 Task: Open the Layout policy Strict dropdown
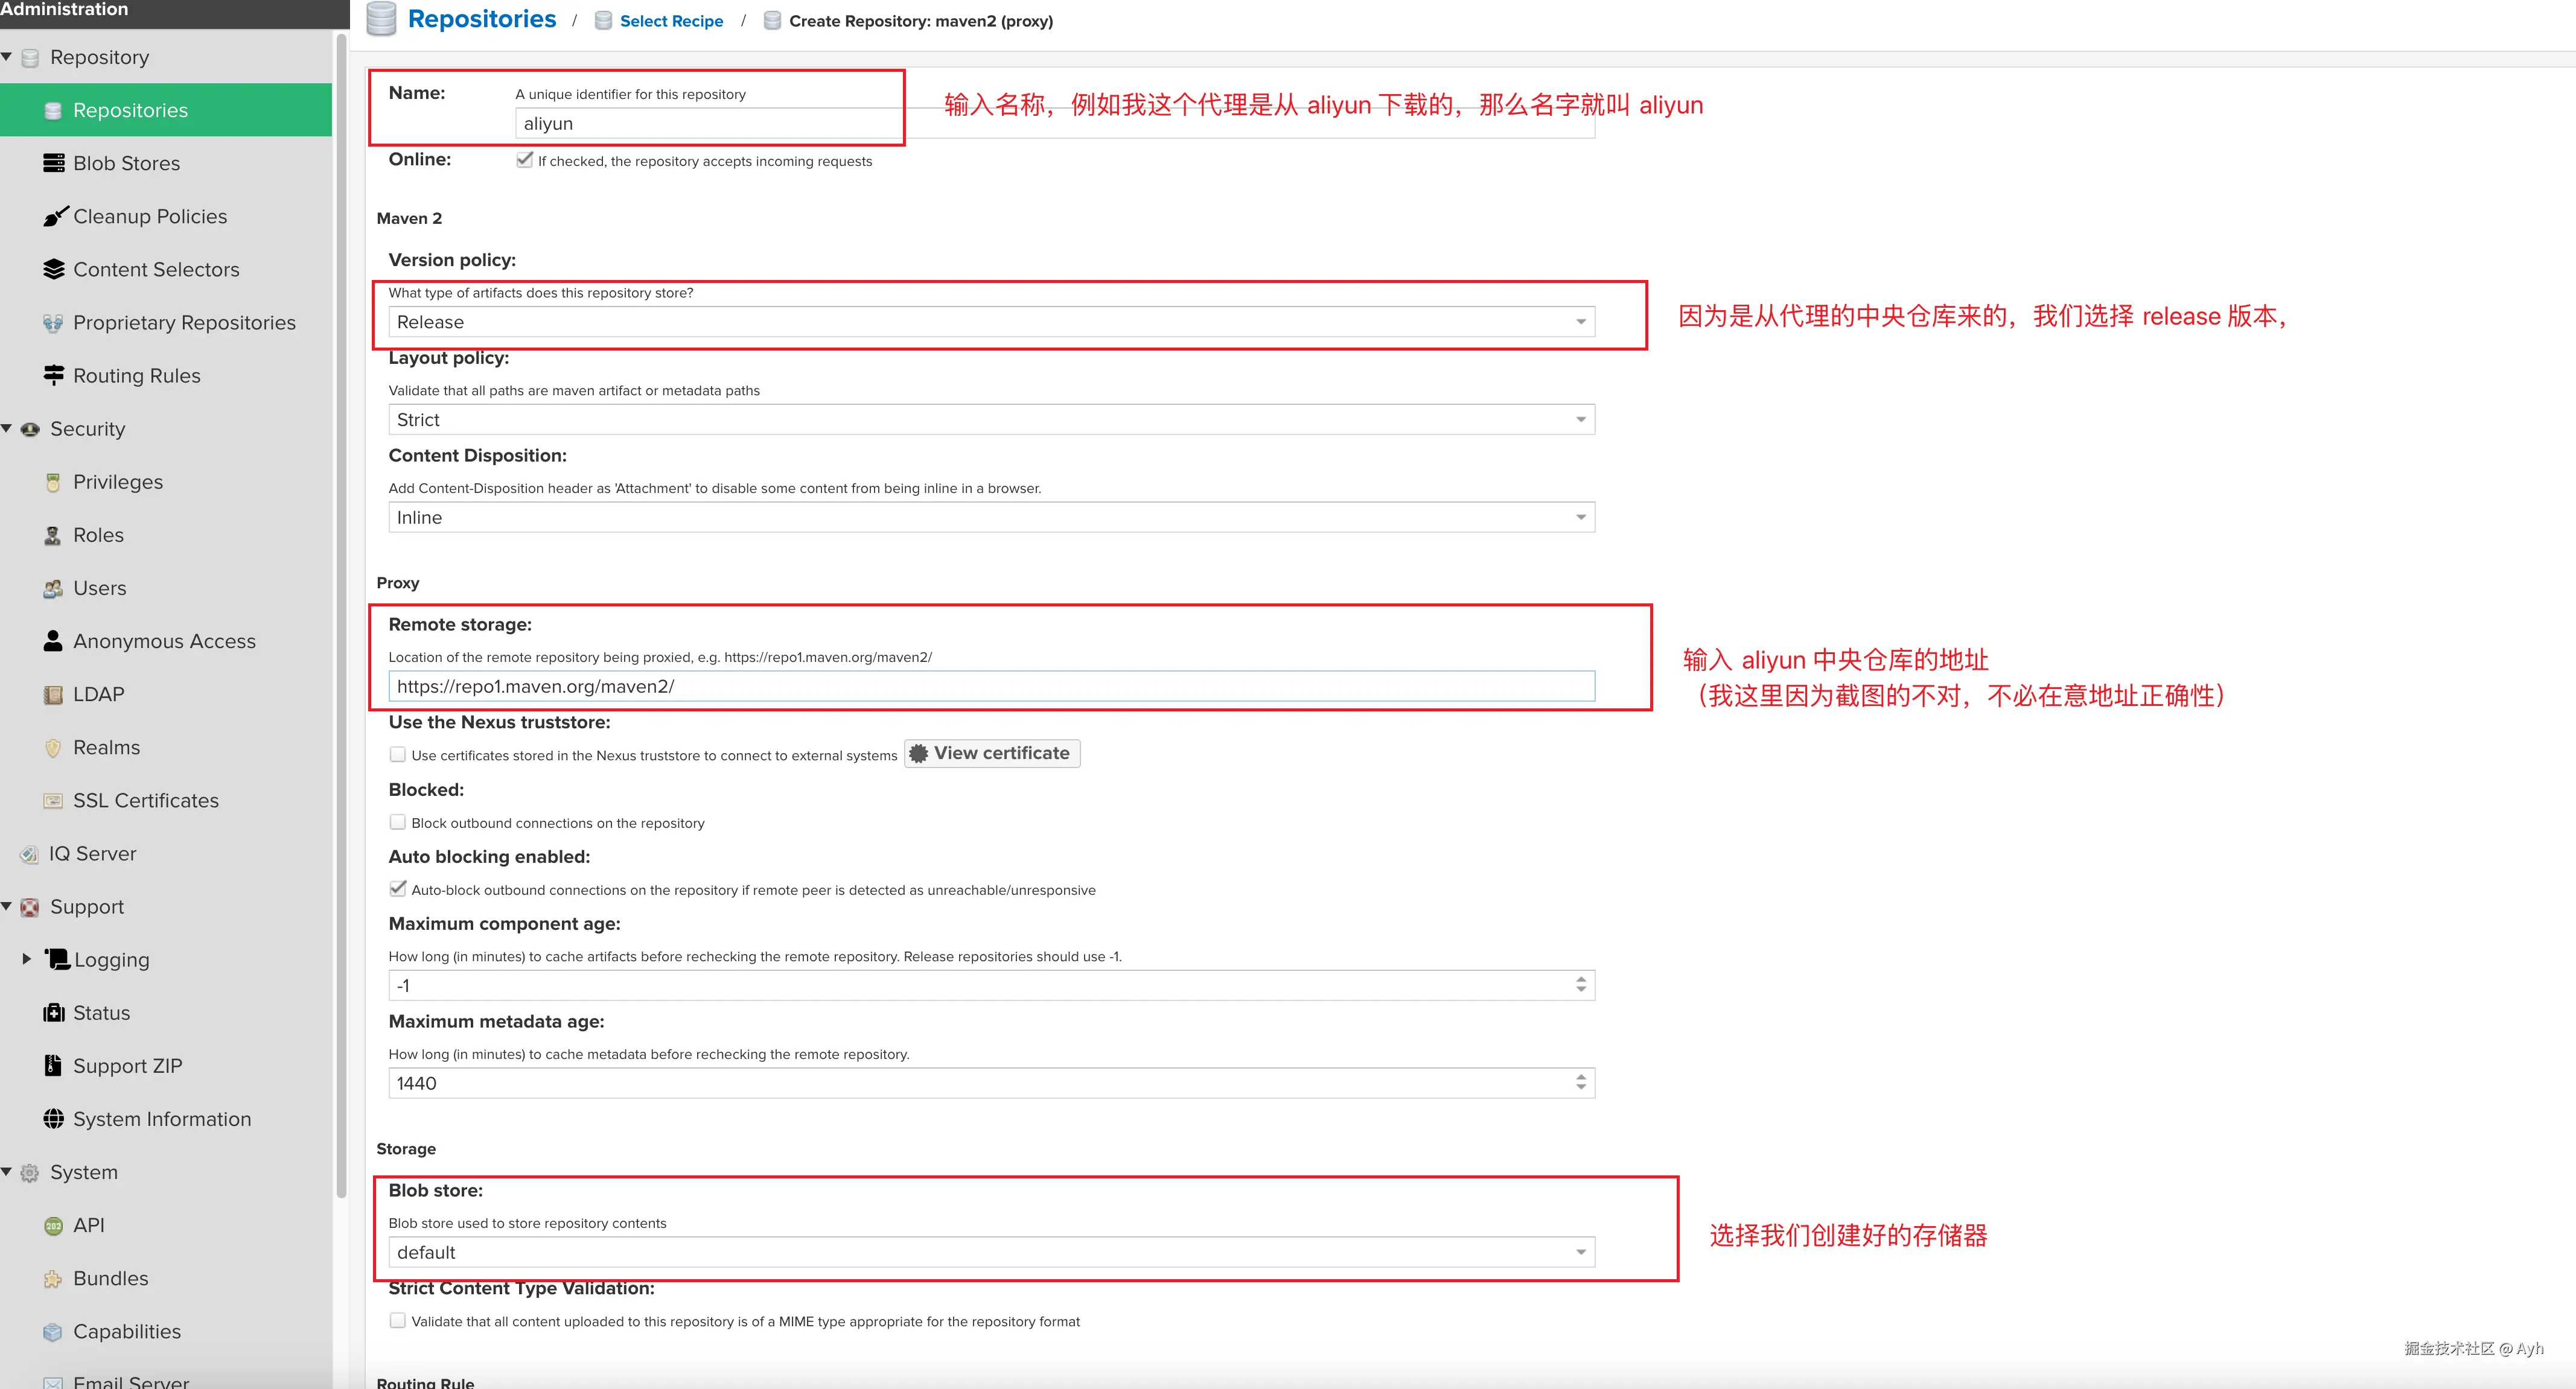tap(1580, 420)
